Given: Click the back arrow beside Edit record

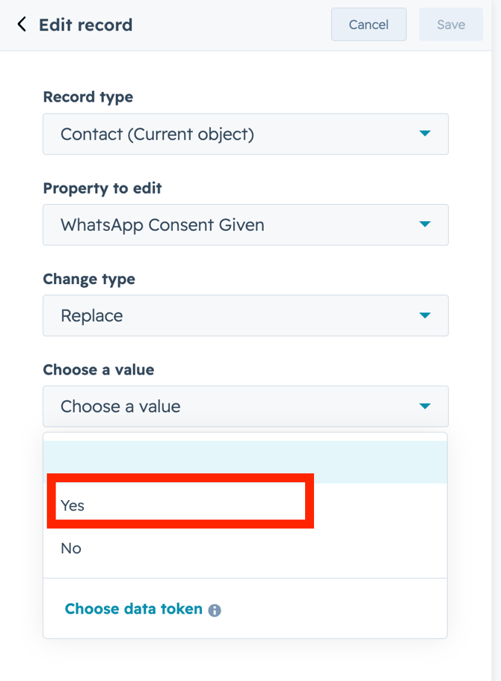Looking at the screenshot, I should (x=22, y=25).
